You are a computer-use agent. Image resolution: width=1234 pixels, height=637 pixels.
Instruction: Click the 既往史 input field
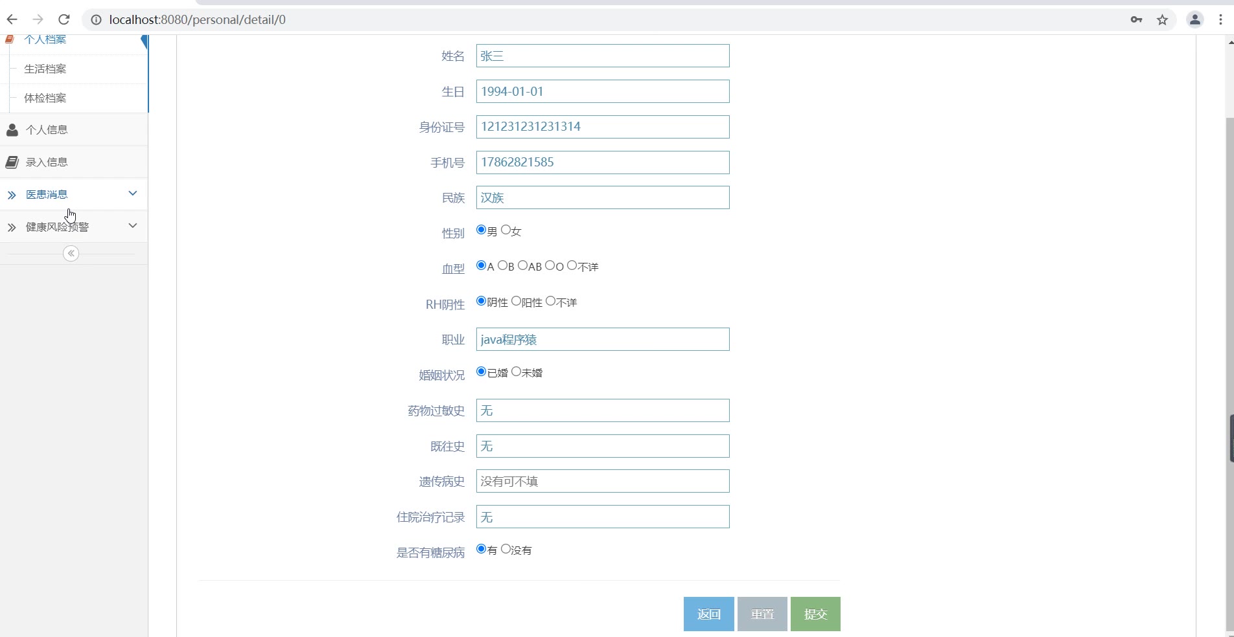(603, 446)
